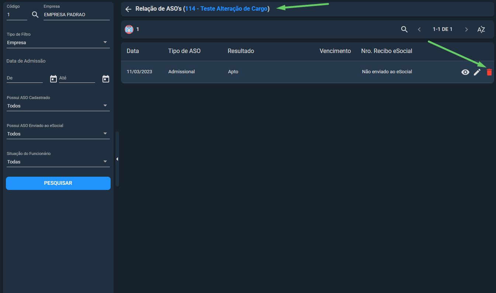Click the Não enviado ao eSocial cell
The height and width of the screenshot is (293, 496).
(x=387, y=72)
